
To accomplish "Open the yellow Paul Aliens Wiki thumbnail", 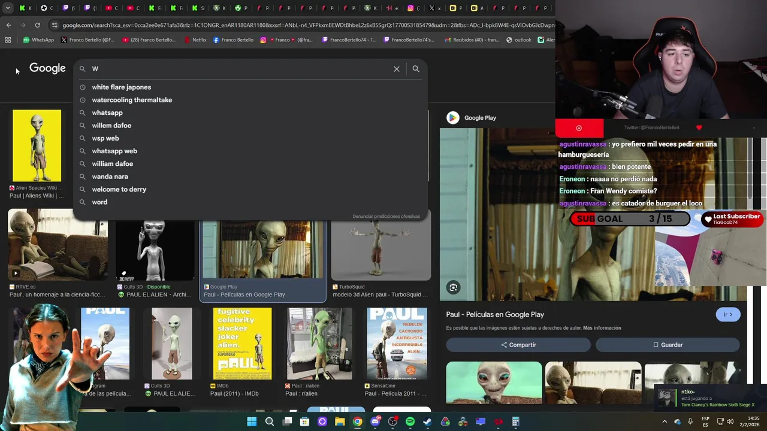I will 37,145.
